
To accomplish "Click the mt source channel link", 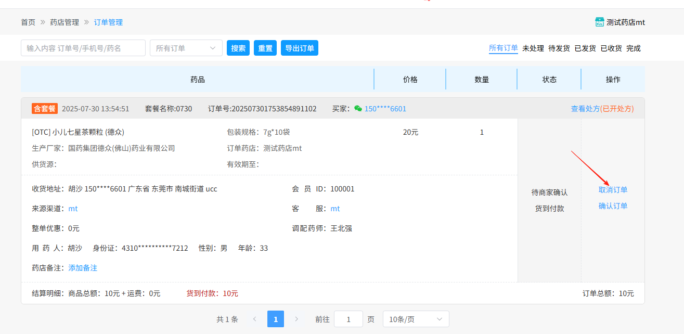I will click(73, 209).
